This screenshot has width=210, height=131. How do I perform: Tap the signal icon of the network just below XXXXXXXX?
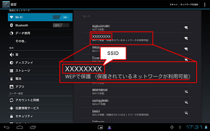[x=186, y=49]
